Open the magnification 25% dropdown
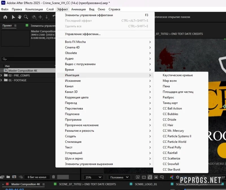The width and height of the screenshot is (226, 190). (x=93, y=177)
